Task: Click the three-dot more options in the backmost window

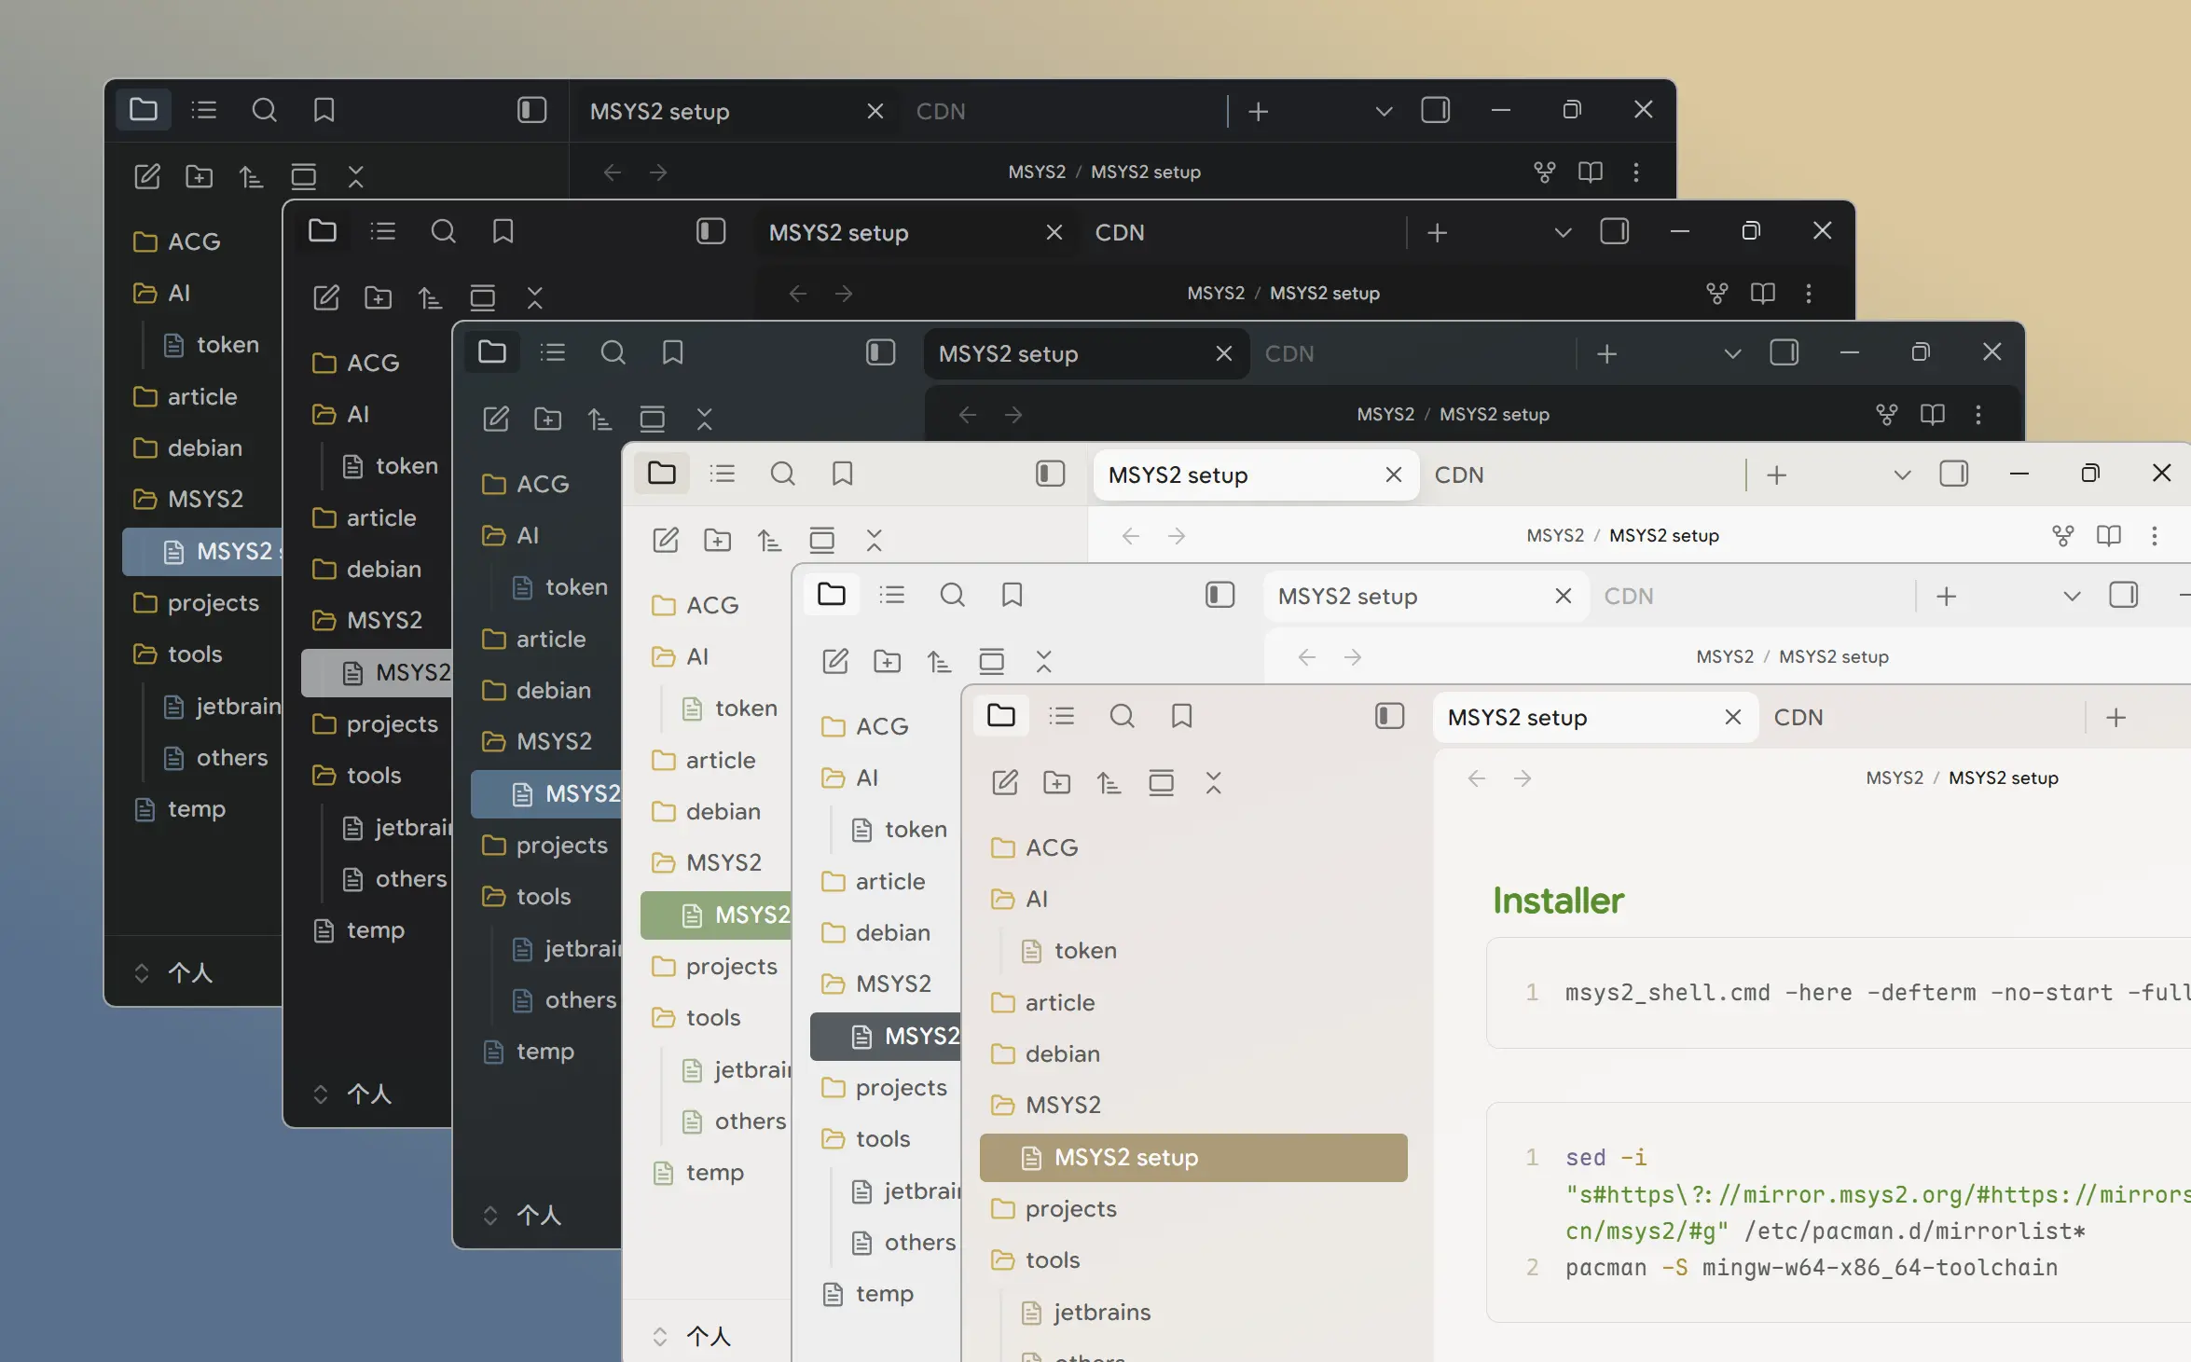Action: click(1635, 172)
